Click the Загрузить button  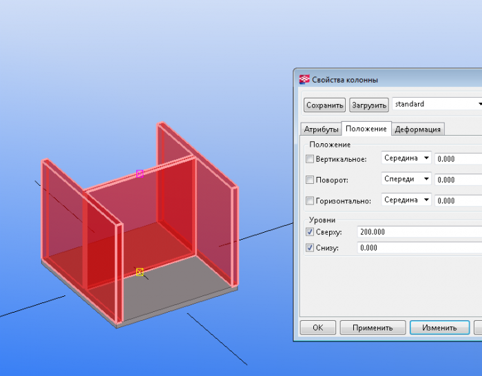click(x=369, y=105)
